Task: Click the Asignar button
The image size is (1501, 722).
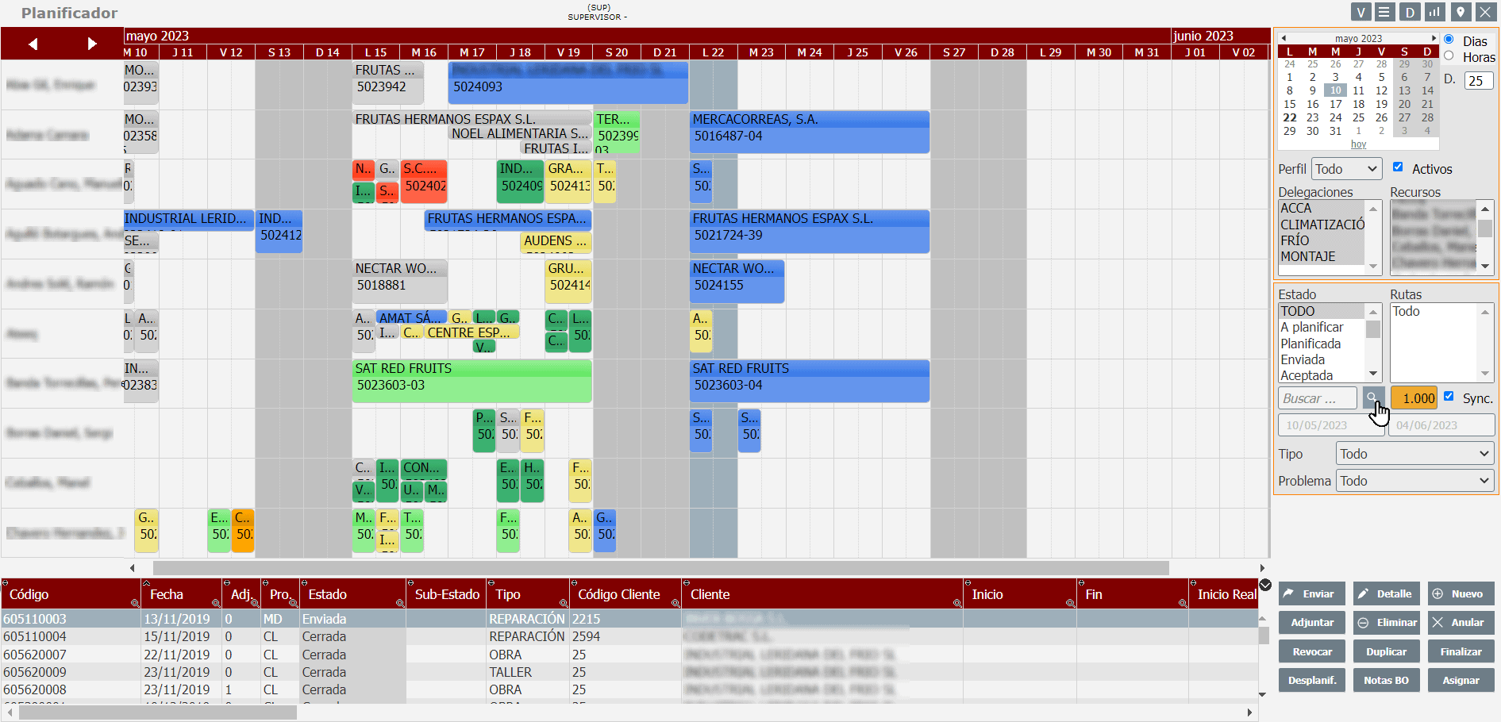Action: click(1461, 680)
